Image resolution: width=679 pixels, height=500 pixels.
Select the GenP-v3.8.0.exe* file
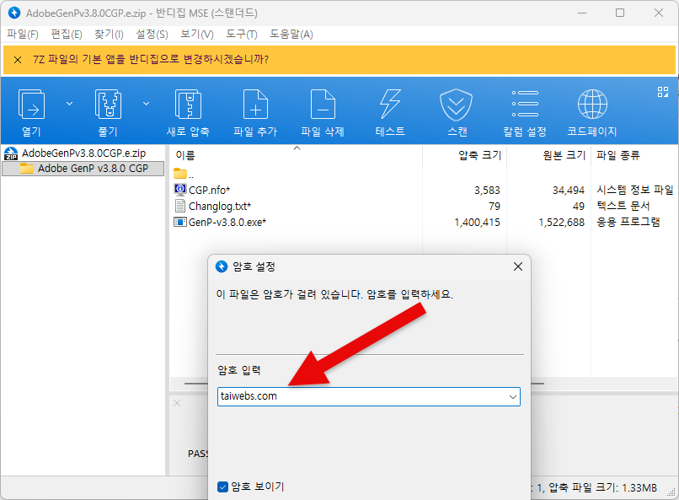point(227,223)
